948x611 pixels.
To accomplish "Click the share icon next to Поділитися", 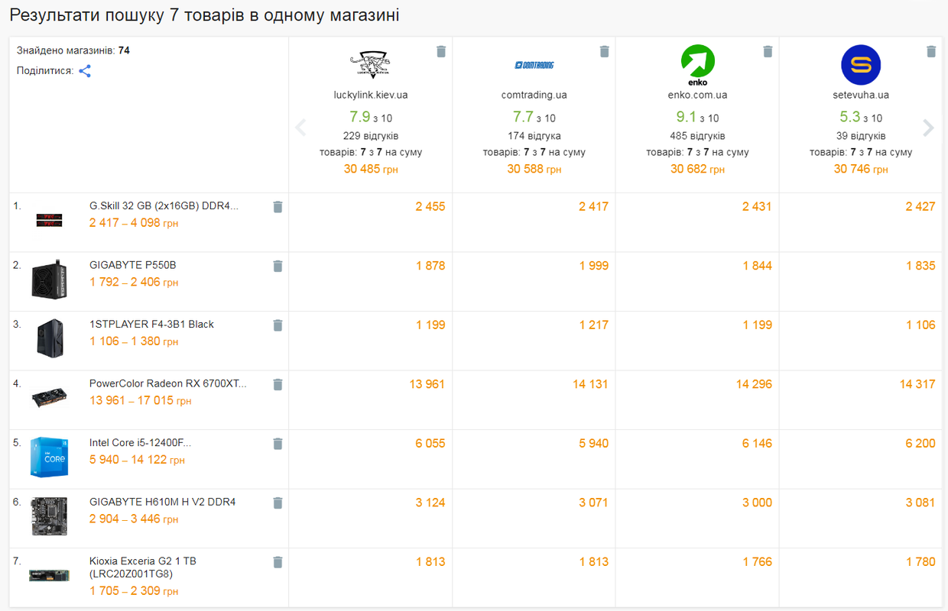I will coord(85,71).
